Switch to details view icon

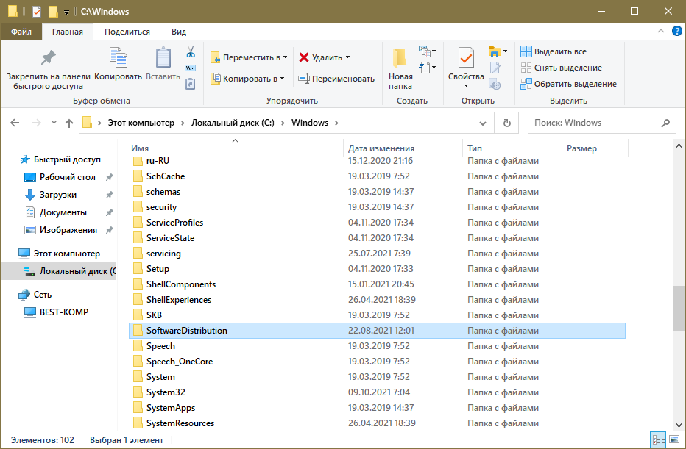coord(657,439)
